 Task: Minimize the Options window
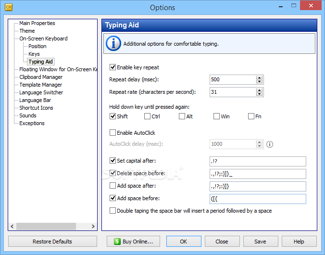click(x=281, y=6)
